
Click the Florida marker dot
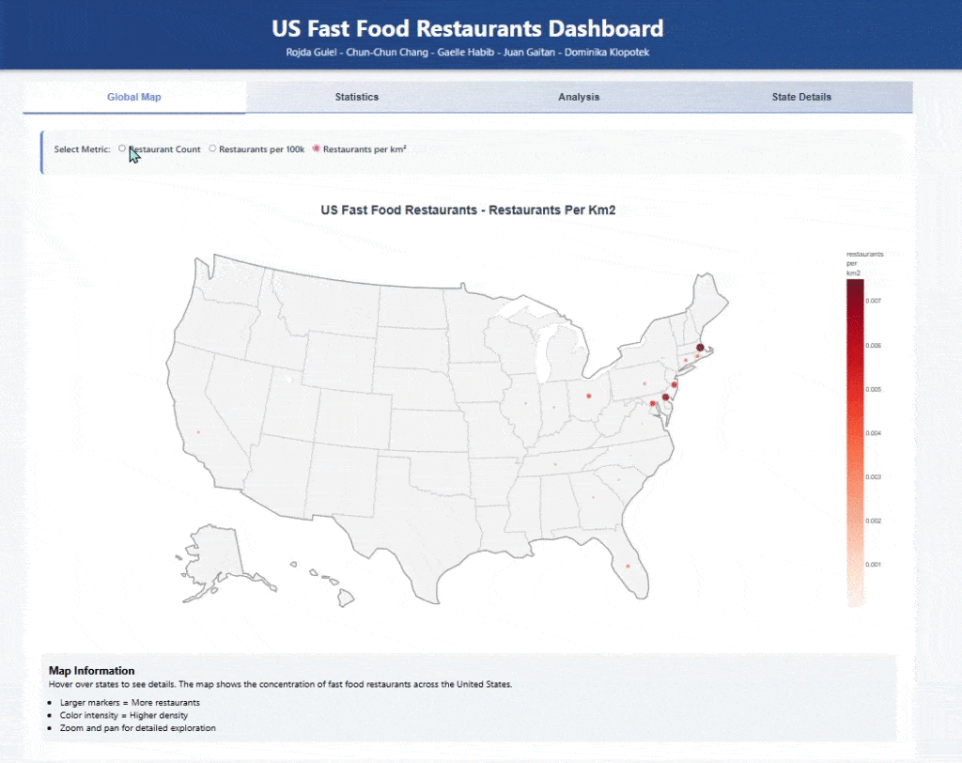pyautogui.click(x=627, y=566)
